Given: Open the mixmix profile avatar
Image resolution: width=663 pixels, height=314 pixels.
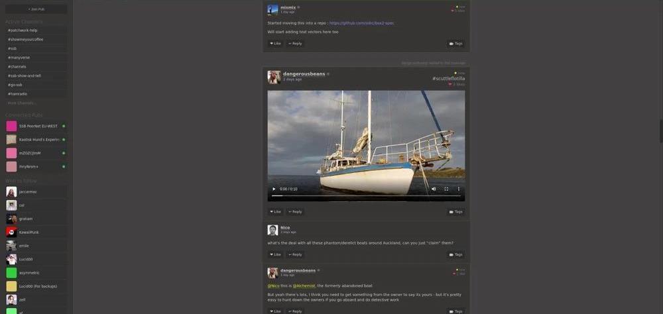Looking at the screenshot, I should tap(272, 10).
